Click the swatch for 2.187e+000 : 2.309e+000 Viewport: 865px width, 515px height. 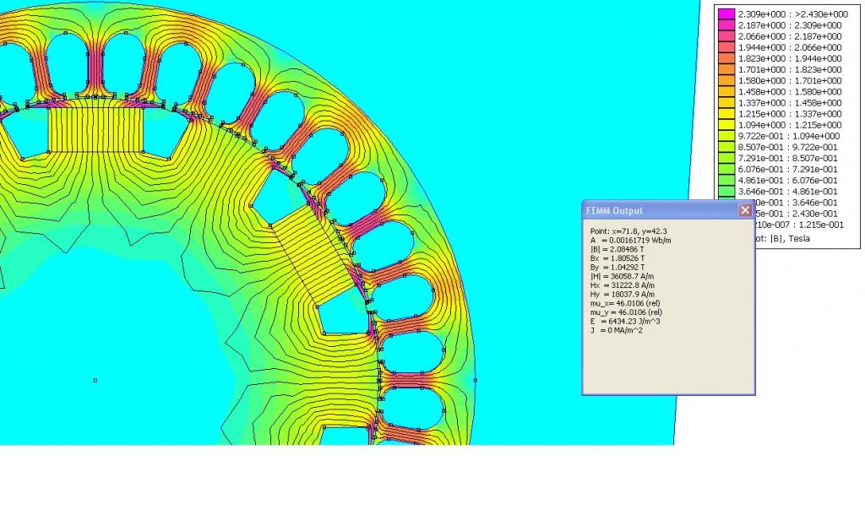pyautogui.click(x=726, y=25)
